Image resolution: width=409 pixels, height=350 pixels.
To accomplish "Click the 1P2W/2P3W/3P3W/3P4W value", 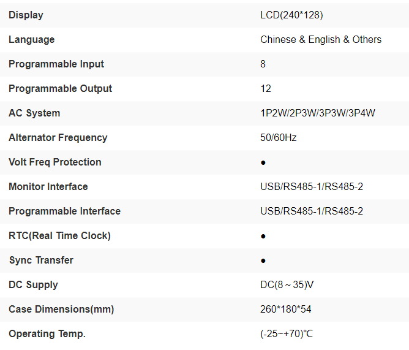I will [318, 113].
